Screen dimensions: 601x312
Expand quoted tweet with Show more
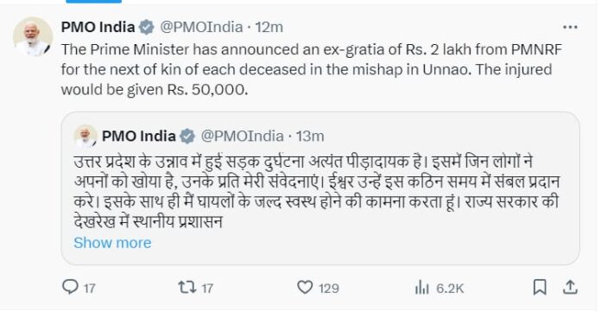click(112, 243)
